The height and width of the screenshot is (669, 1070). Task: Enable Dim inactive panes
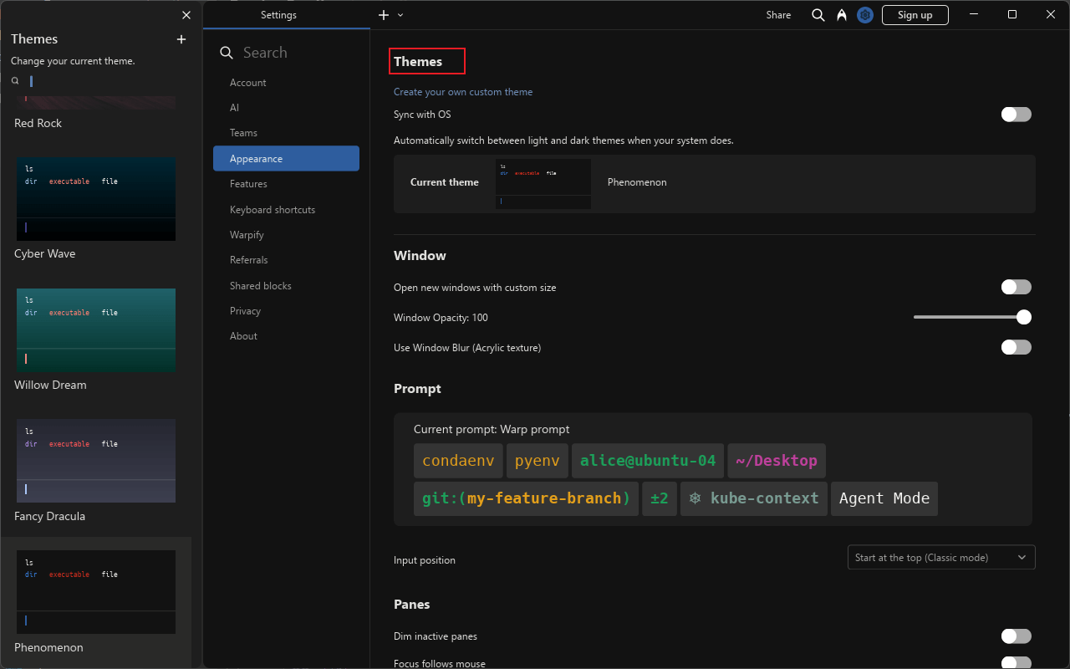click(x=1016, y=636)
